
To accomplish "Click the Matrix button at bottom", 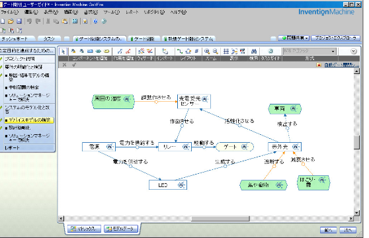I will coord(84,229).
